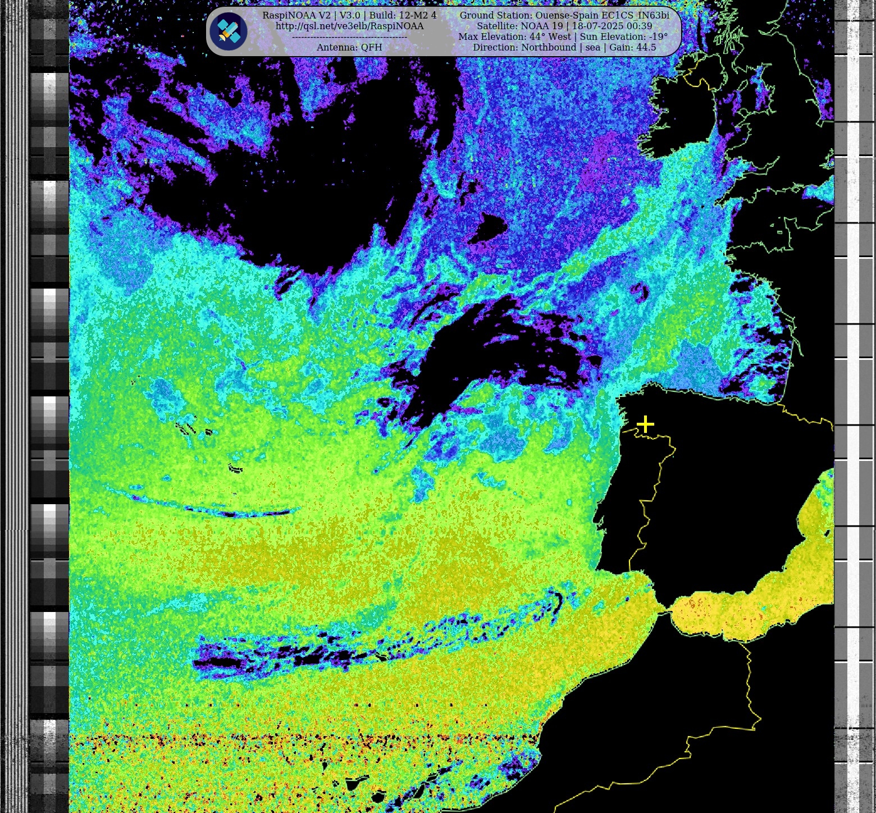Viewport: 876px width, 813px height.
Task: Click the http://qsl.net/ve3elb/RaspiNOAA URL text
Action: pos(349,26)
